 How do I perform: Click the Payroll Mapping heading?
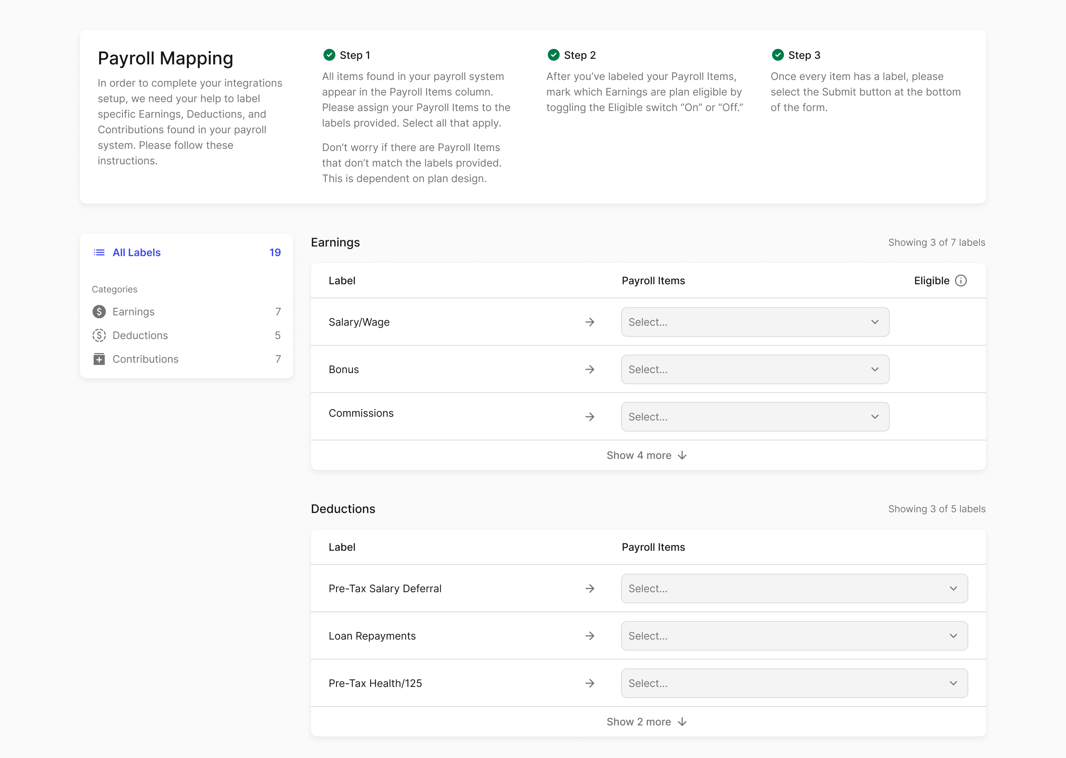tap(165, 58)
